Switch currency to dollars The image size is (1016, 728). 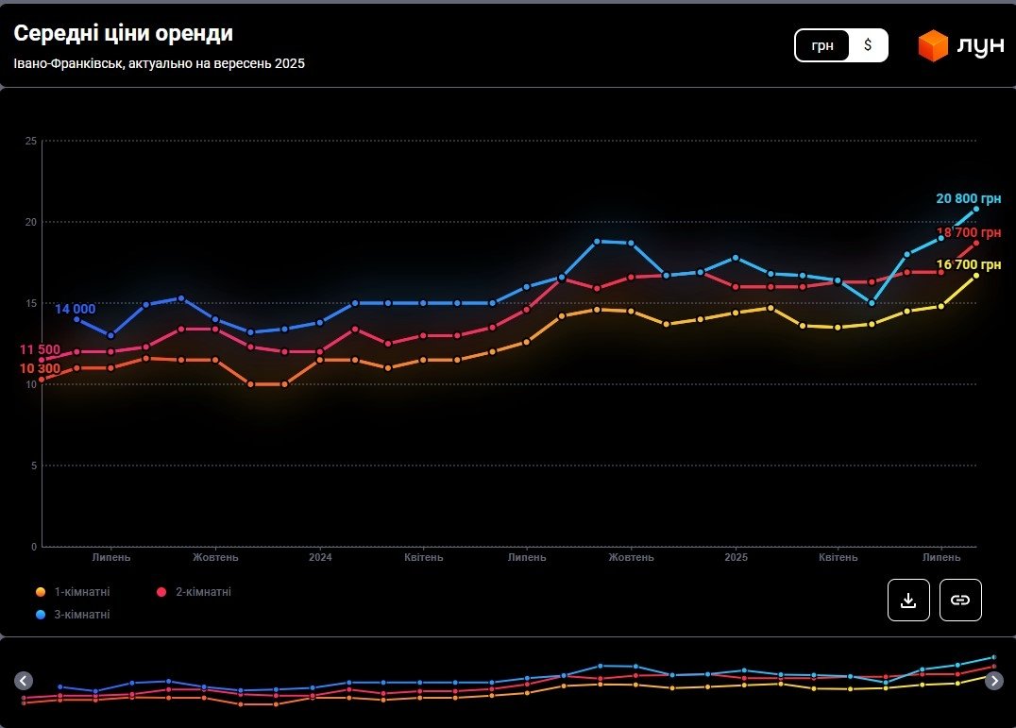coord(868,45)
